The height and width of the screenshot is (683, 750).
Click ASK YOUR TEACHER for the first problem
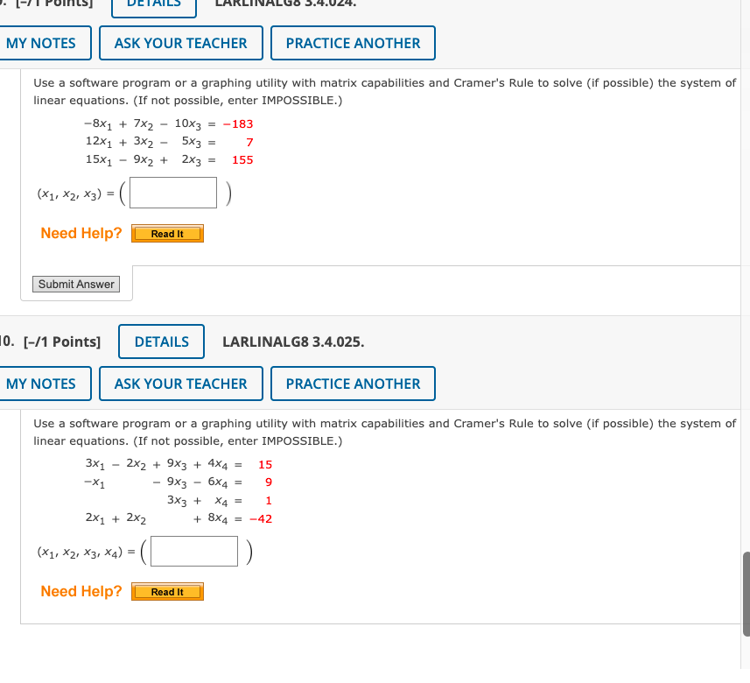coord(180,42)
